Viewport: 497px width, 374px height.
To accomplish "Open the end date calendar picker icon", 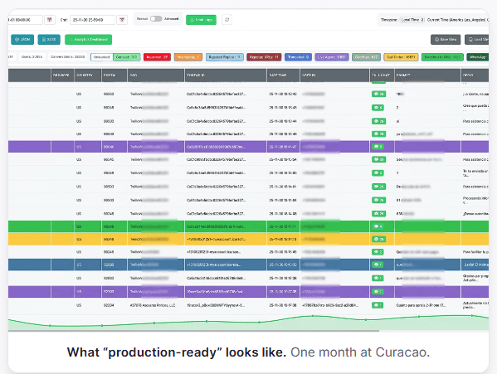I will click(122, 20).
